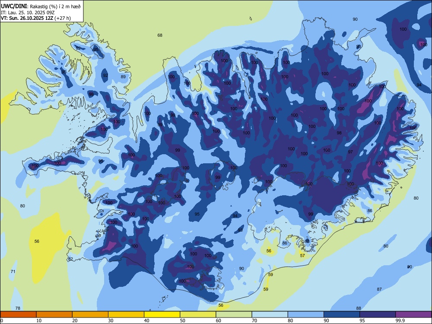The height and width of the screenshot is (324, 432).
Task: Select the 30–40 golden legend swatch
Action: (126, 314)
